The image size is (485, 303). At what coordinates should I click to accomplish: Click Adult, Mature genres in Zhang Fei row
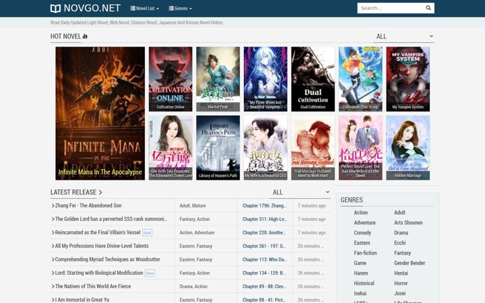pyautogui.click(x=193, y=205)
